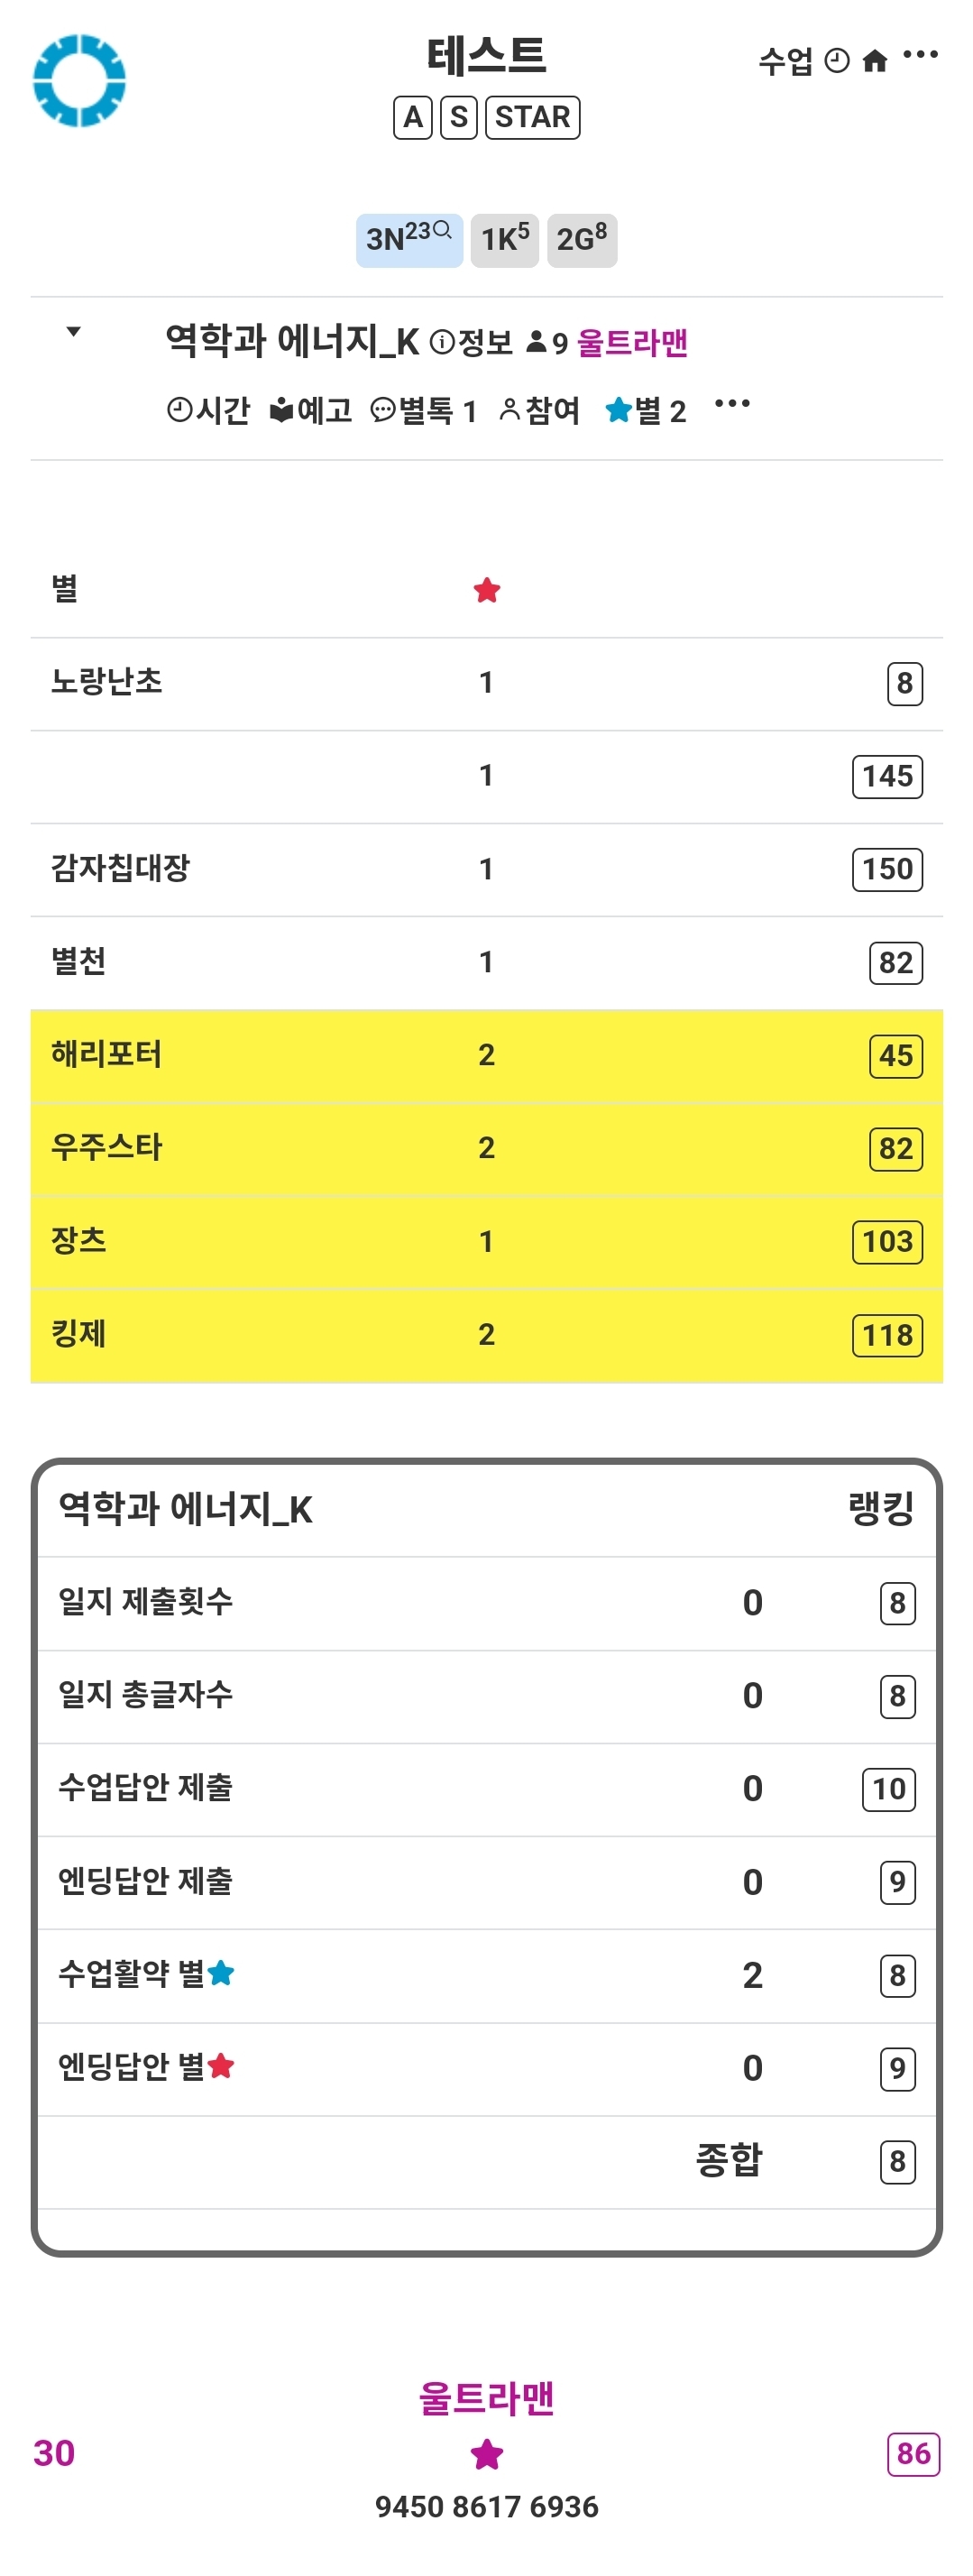Toggle the STAR mode button

coord(532,117)
